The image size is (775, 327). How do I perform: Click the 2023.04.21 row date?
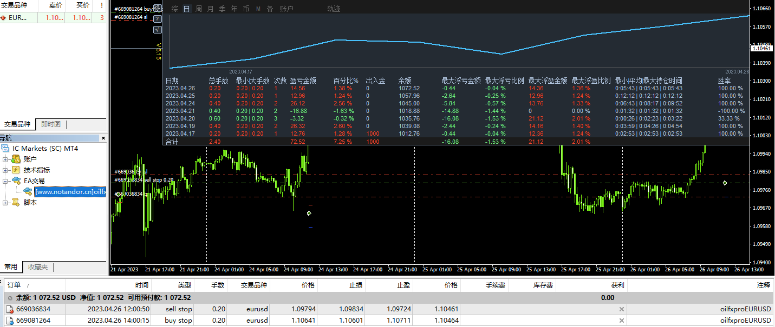[x=179, y=111]
